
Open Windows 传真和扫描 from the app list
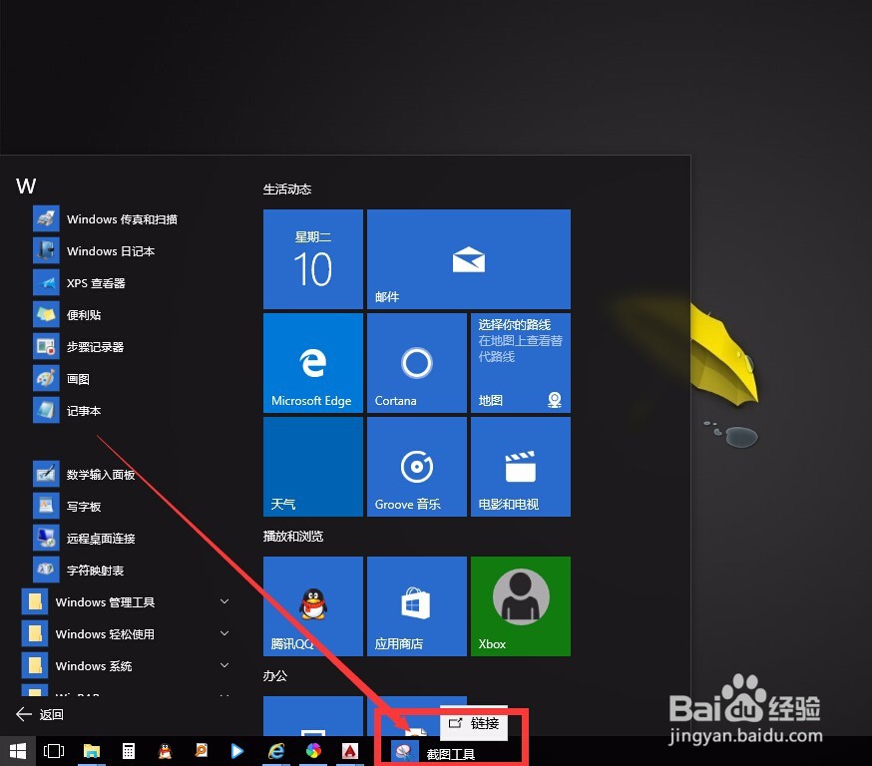pos(106,219)
